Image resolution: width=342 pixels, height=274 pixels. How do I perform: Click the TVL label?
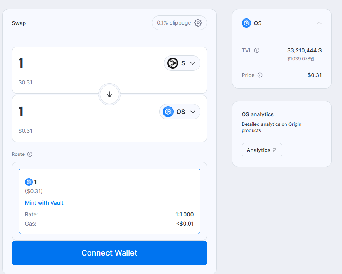pos(247,50)
